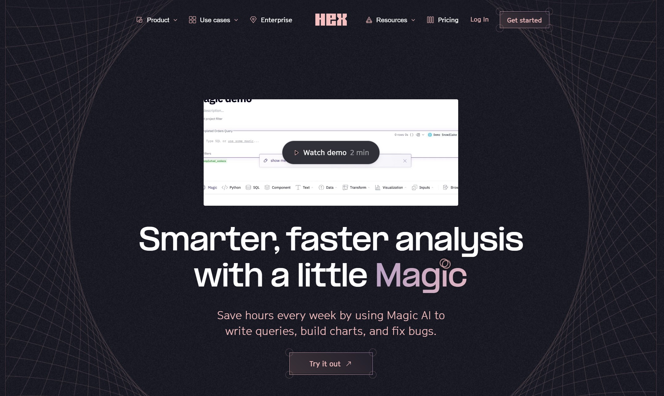Close the Magic demo tooltip overlay
Viewport: 664px width, 396px height.
(404, 161)
